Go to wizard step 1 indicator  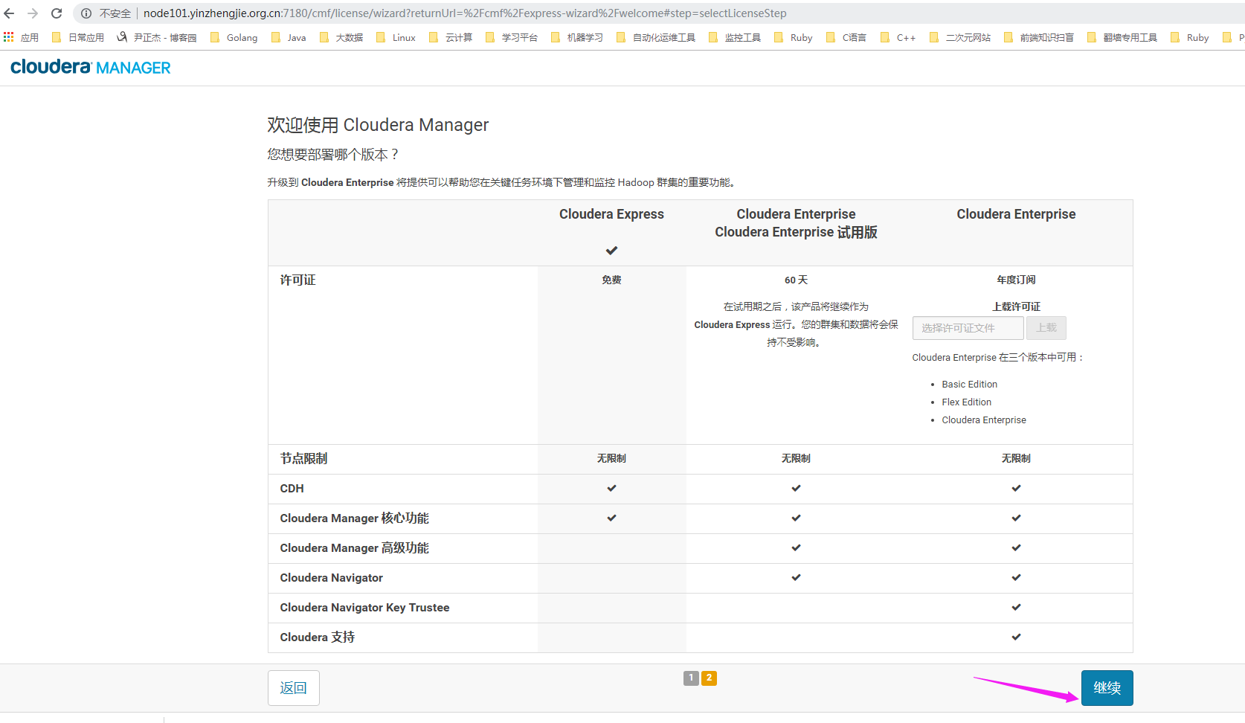(x=691, y=678)
